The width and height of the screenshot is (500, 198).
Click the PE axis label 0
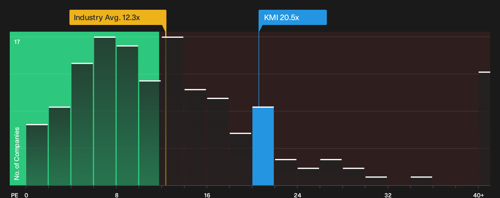click(x=26, y=195)
